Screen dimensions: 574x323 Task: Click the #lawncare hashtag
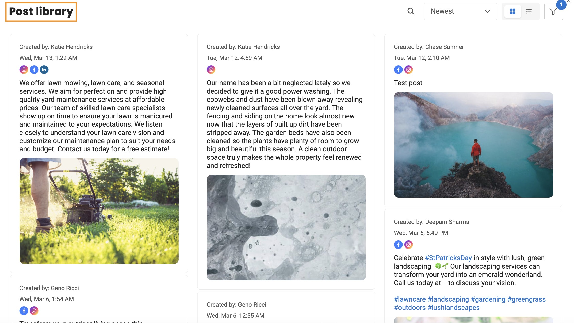click(x=409, y=299)
